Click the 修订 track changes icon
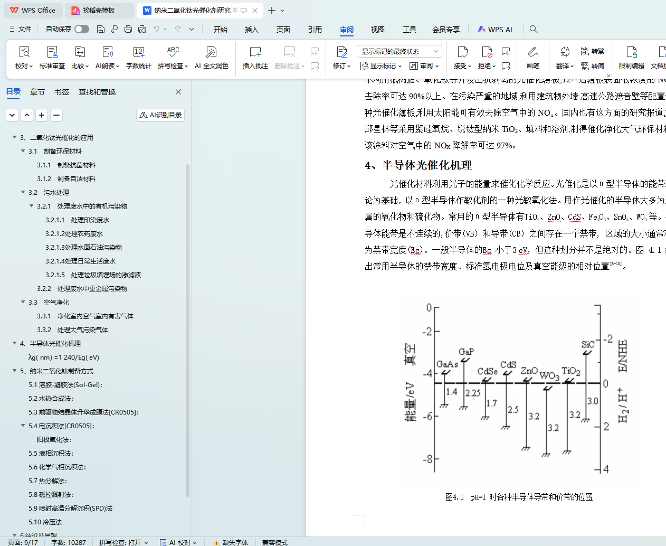The image size is (666, 546). click(341, 52)
